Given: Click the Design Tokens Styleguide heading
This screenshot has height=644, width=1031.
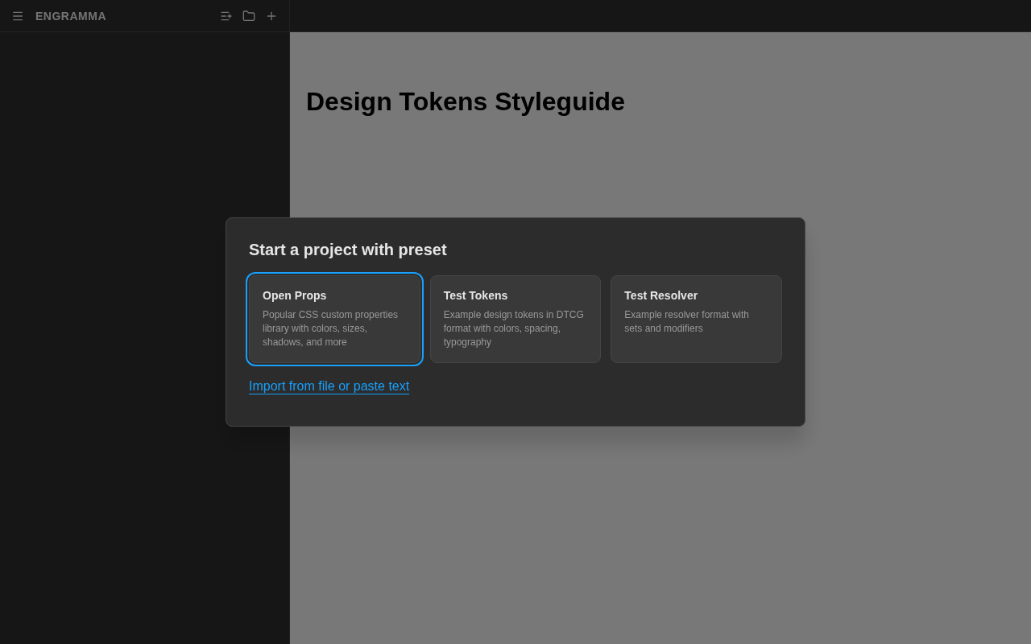Looking at the screenshot, I should point(466,101).
